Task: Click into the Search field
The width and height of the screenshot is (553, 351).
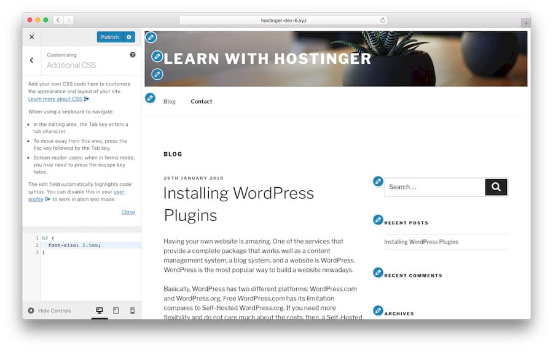Action: (x=435, y=187)
